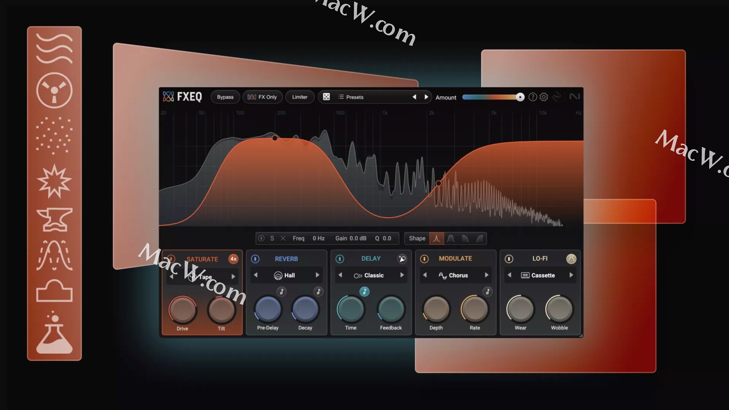This screenshot has width=729, height=410.
Task: Click the black EQ node on left hump
Action: 275,138
